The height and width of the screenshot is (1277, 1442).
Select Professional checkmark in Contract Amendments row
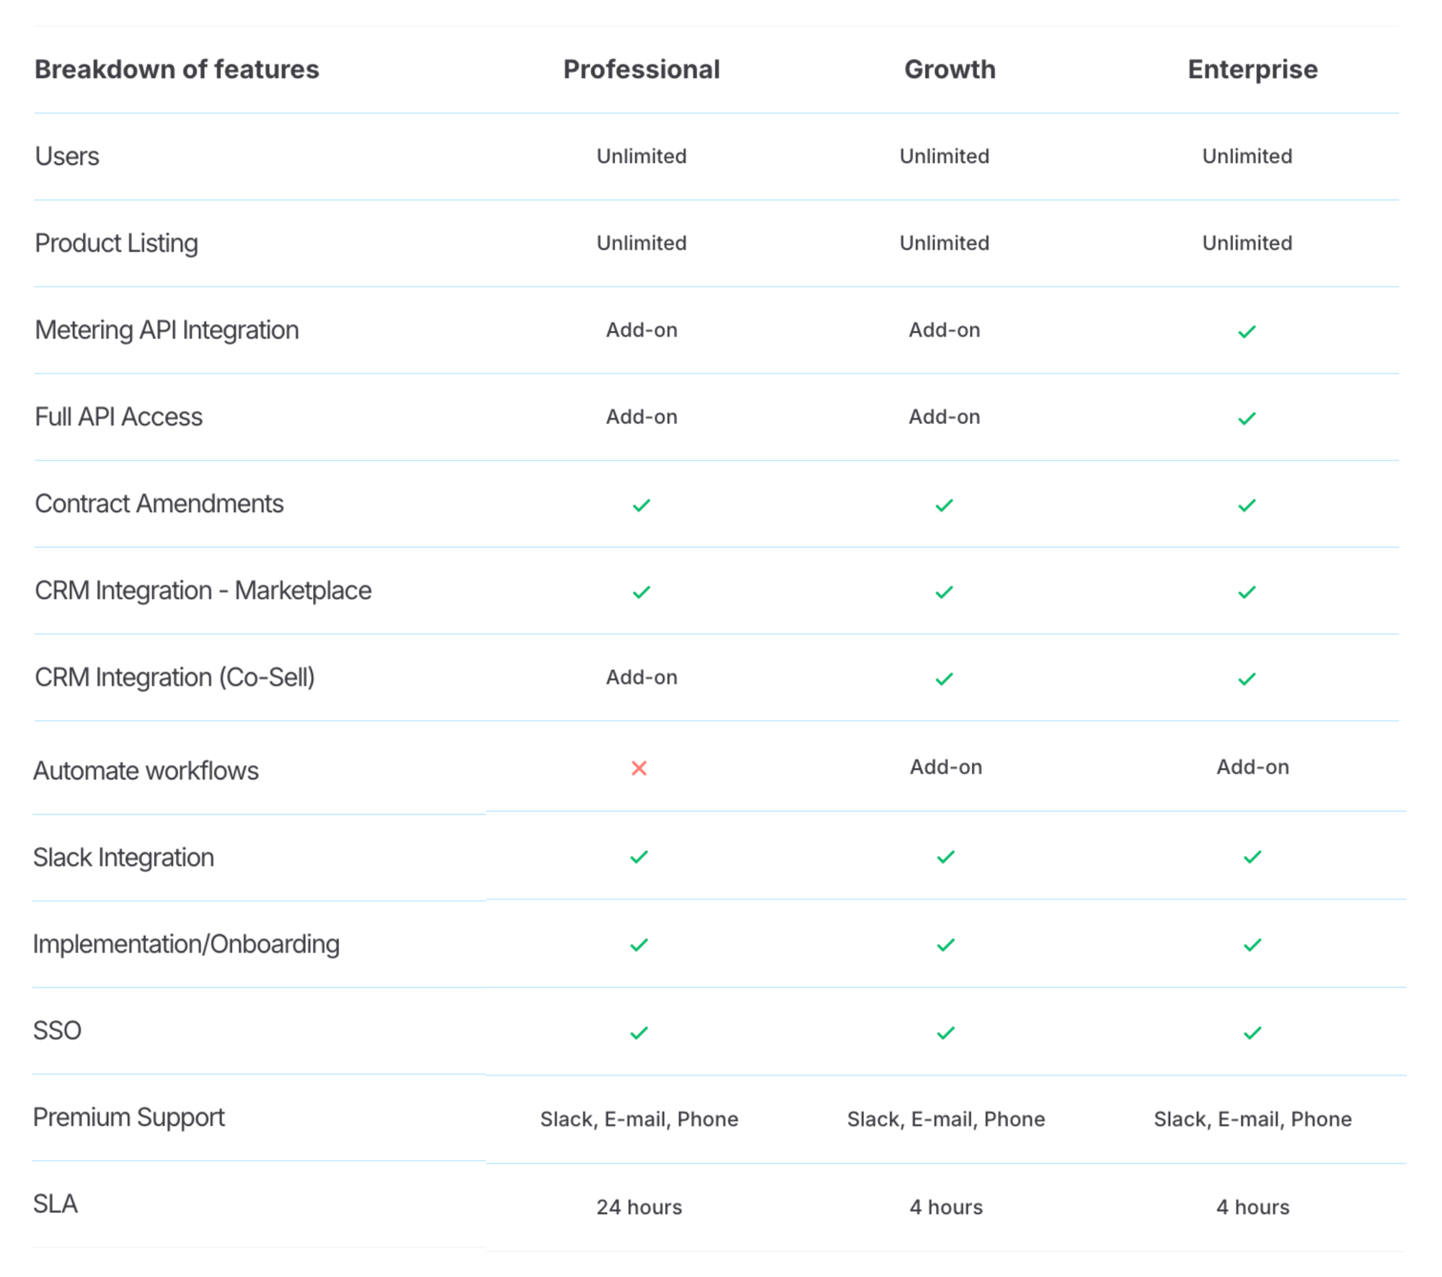pyautogui.click(x=641, y=505)
